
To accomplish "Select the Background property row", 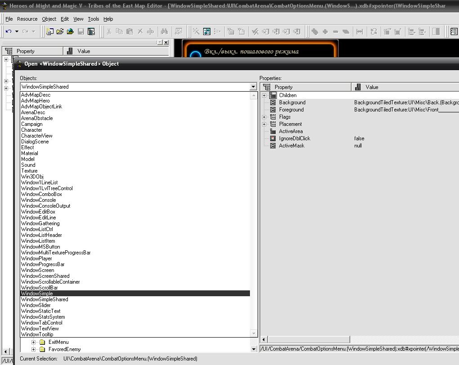I will point(360,102).
